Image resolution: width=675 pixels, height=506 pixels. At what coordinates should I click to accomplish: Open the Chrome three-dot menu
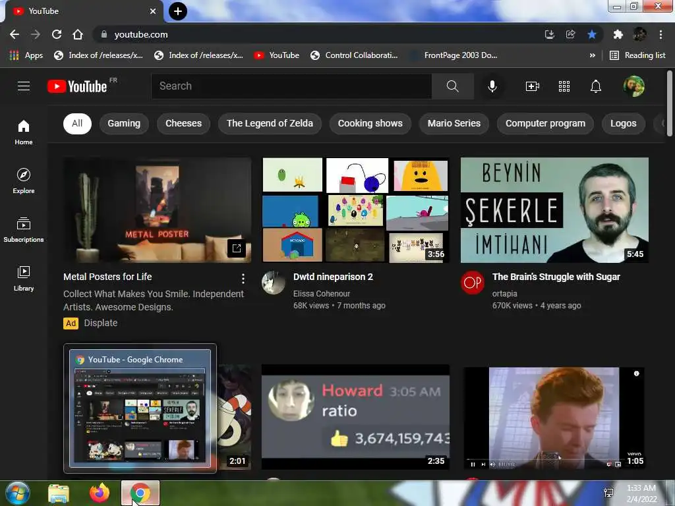pos(660,34)
